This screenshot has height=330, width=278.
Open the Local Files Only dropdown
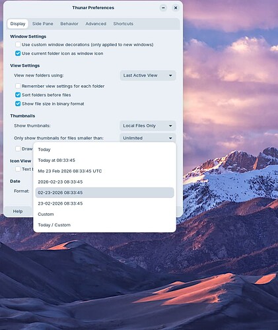pos(148,126)
